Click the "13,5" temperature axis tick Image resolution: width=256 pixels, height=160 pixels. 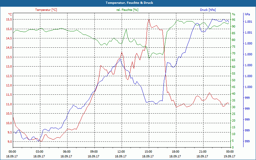click(9, 57)
